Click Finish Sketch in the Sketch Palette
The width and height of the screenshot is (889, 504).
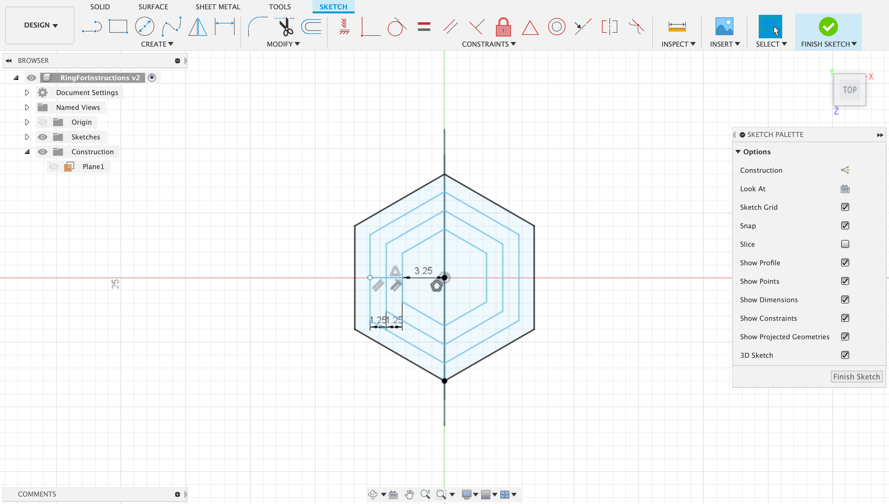[x=856, y=376]
